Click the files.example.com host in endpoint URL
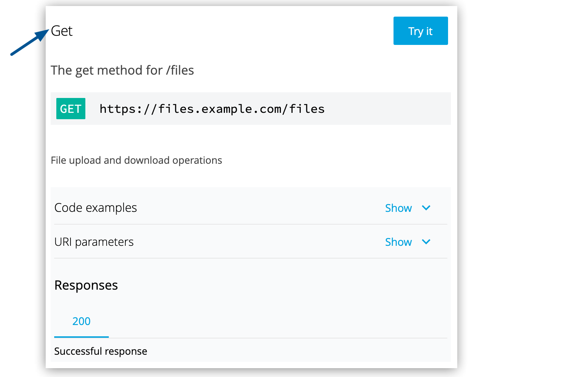 (x=220, y=109)
